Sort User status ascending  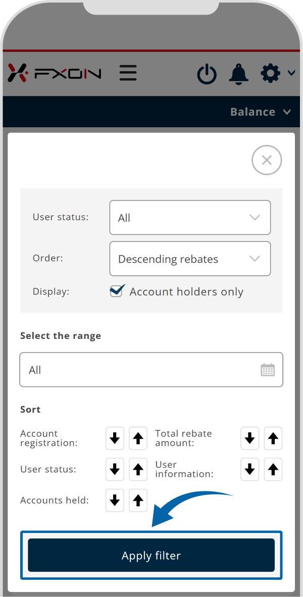[x=138, y=469]
